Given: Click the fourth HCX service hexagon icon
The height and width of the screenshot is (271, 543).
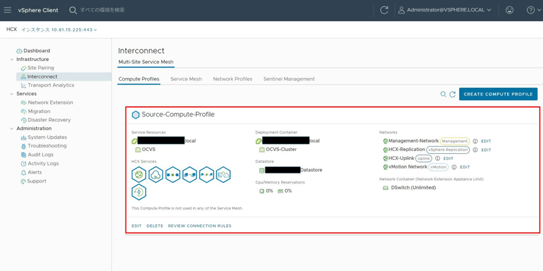Looking at the screenshot, I should tap(190, 175).
